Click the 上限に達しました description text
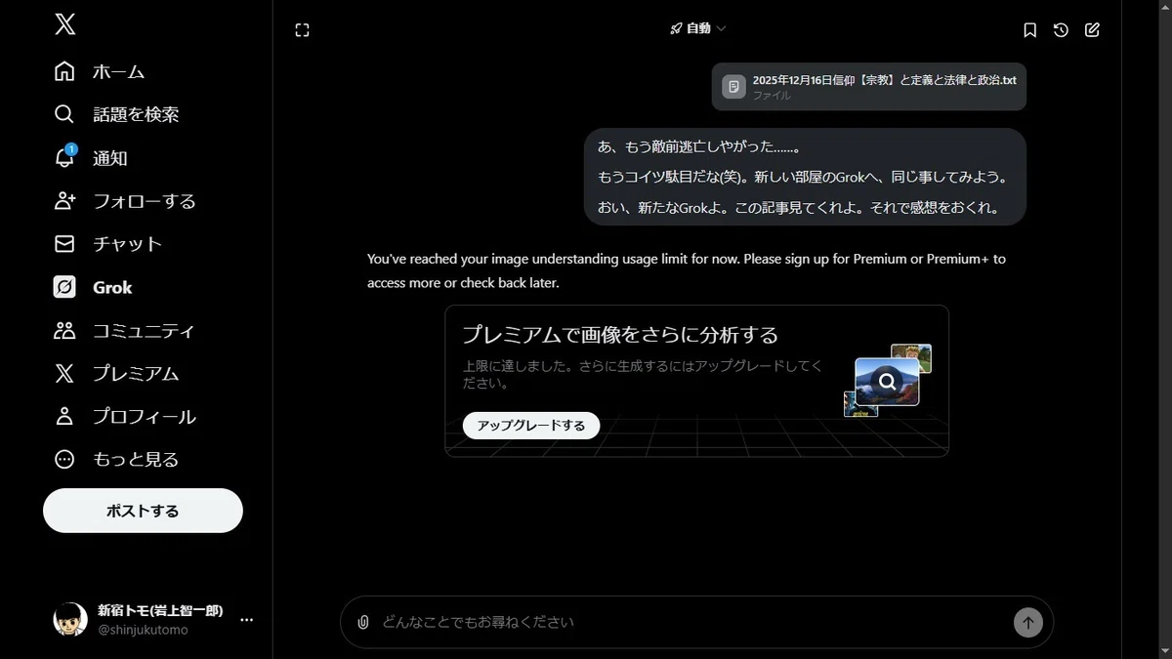The width and height of the screenshot is (1172, 659). tap(642, 374)
